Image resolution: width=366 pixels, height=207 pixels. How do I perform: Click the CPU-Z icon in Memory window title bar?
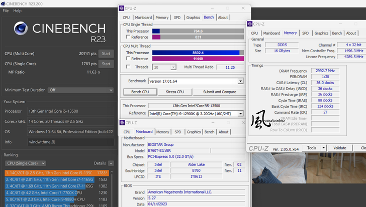(249, 24)
